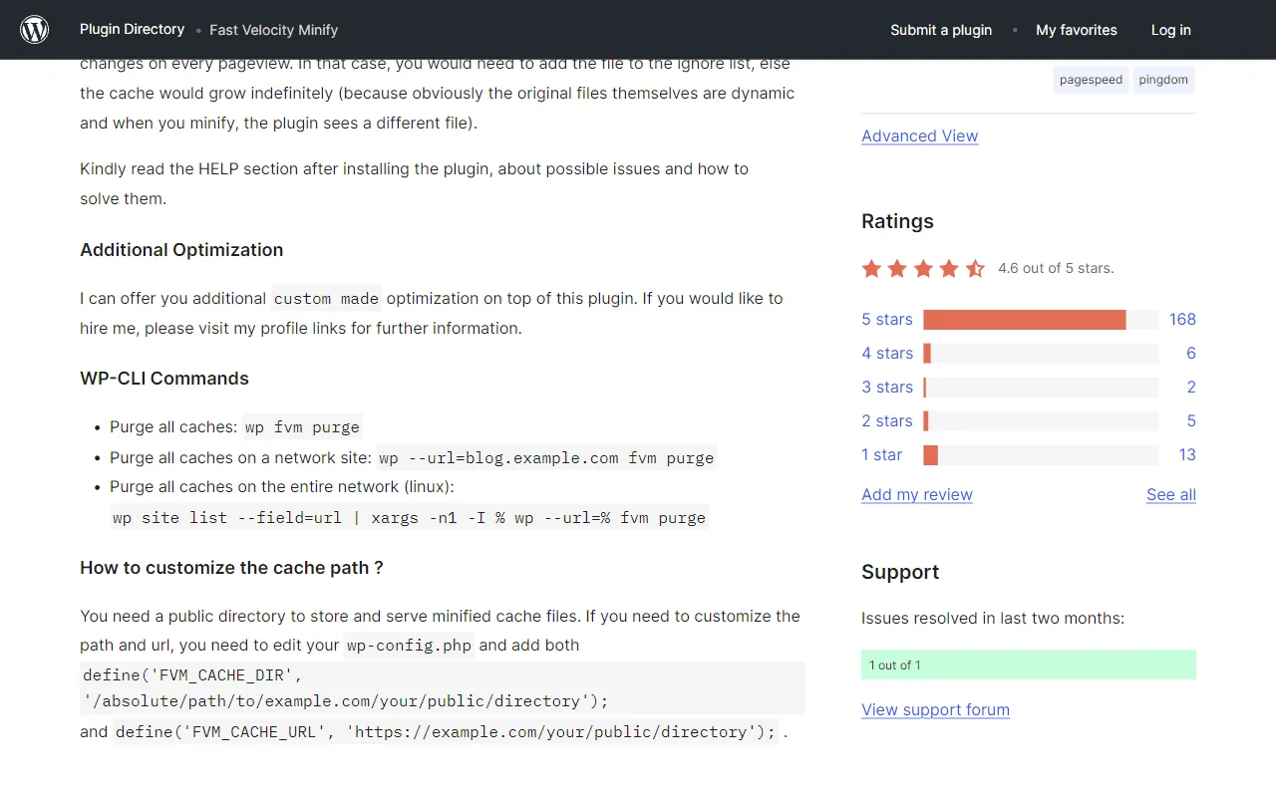
Task: Click the Additional Optimization heading
Action: pyautogui.click(x=181, y=250)
